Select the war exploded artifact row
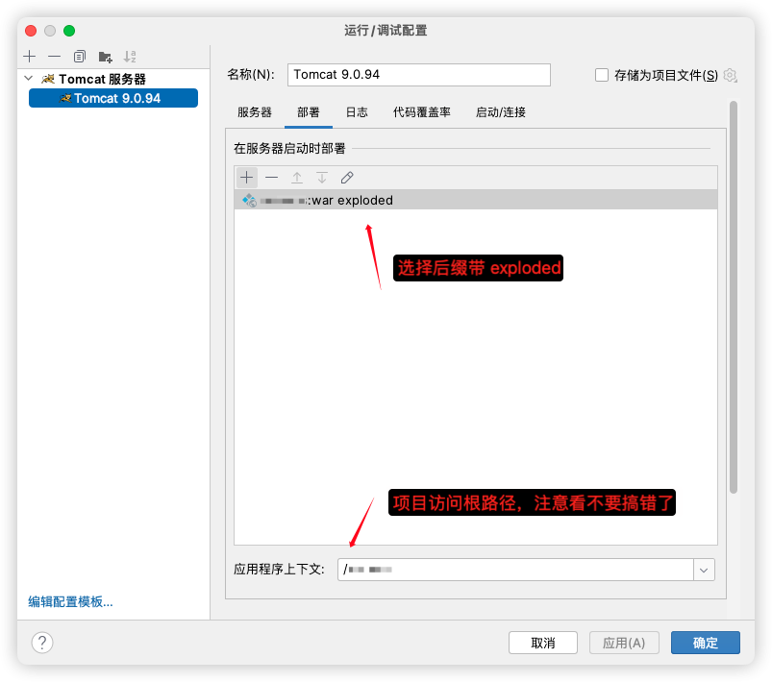Viewport: 772px width, 682px height. [476, 200]
